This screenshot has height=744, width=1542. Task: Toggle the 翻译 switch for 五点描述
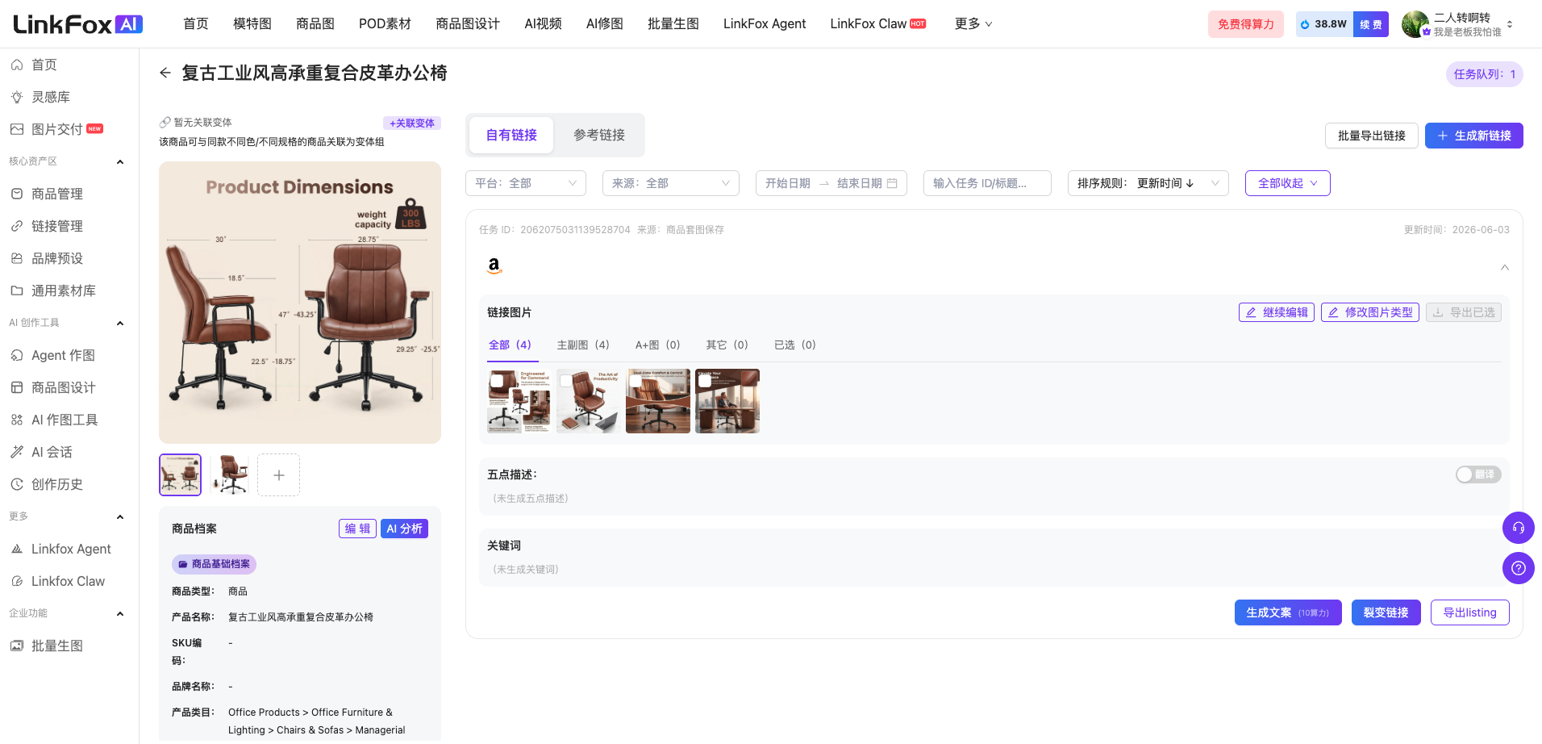click(x=1478, y=474)
